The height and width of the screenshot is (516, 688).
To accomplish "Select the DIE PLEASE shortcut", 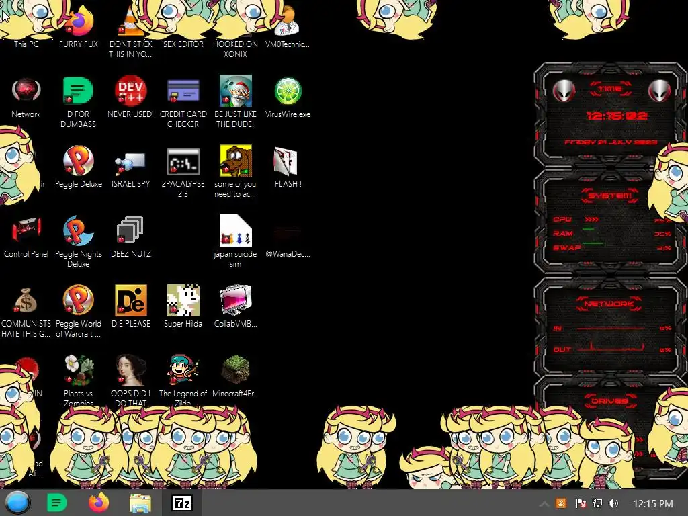I will tap(131, 306).
